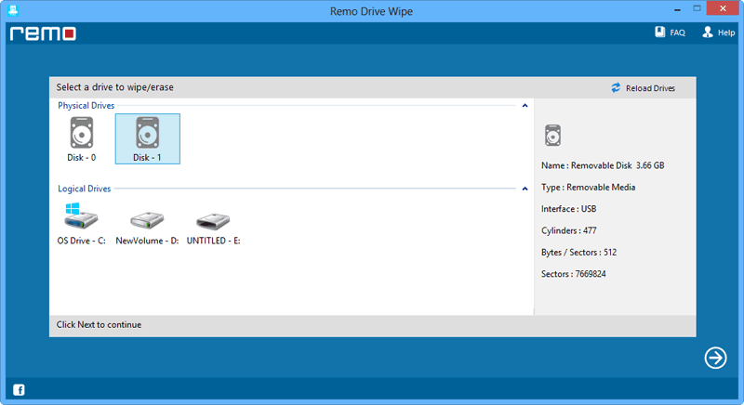
Task: Choose the NewVolume - D: logical drive
Action: click(147, 219)
